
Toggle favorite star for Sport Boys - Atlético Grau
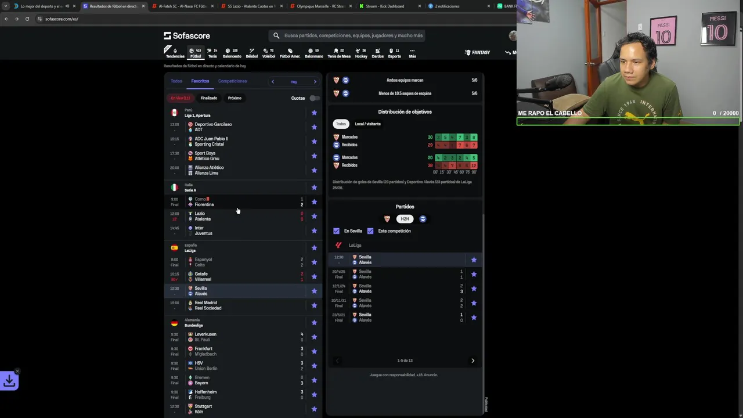click(314, 156)
